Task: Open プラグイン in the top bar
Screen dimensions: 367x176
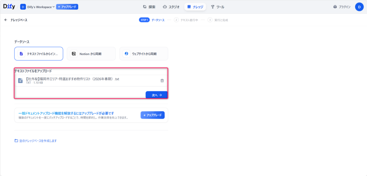Action: click(342, 7)
